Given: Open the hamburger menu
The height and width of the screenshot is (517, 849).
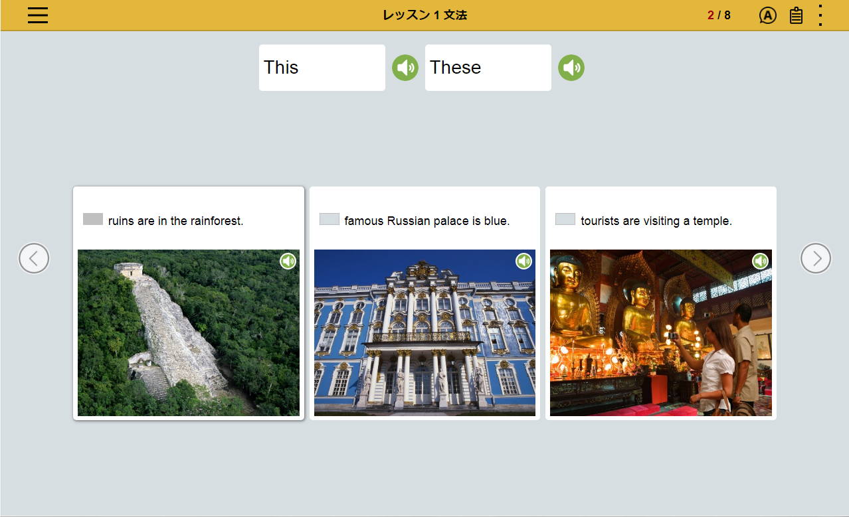Looking at the screenshot, I should click(38, 15).
